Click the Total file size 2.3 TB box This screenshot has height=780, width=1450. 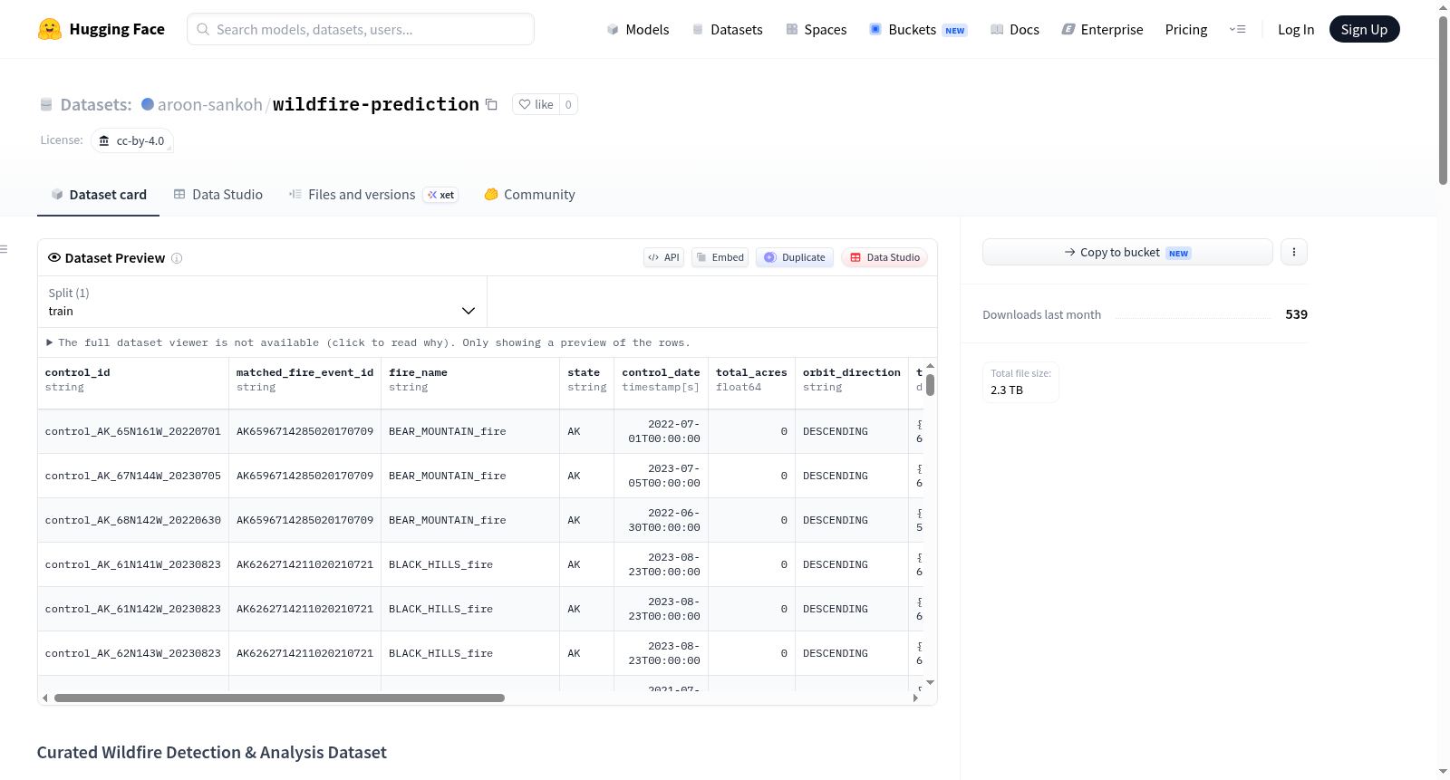(1020, 382)
